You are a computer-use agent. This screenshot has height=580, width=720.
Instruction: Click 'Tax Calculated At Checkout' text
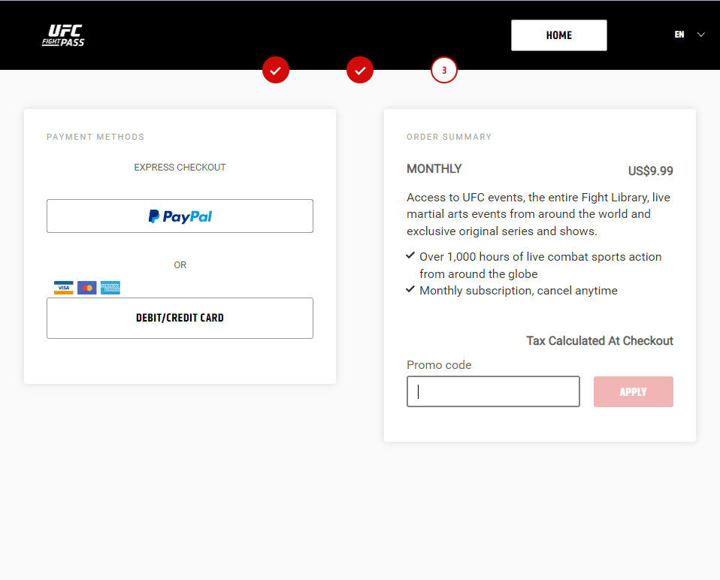pyautogui.click(x=600, y=341)
